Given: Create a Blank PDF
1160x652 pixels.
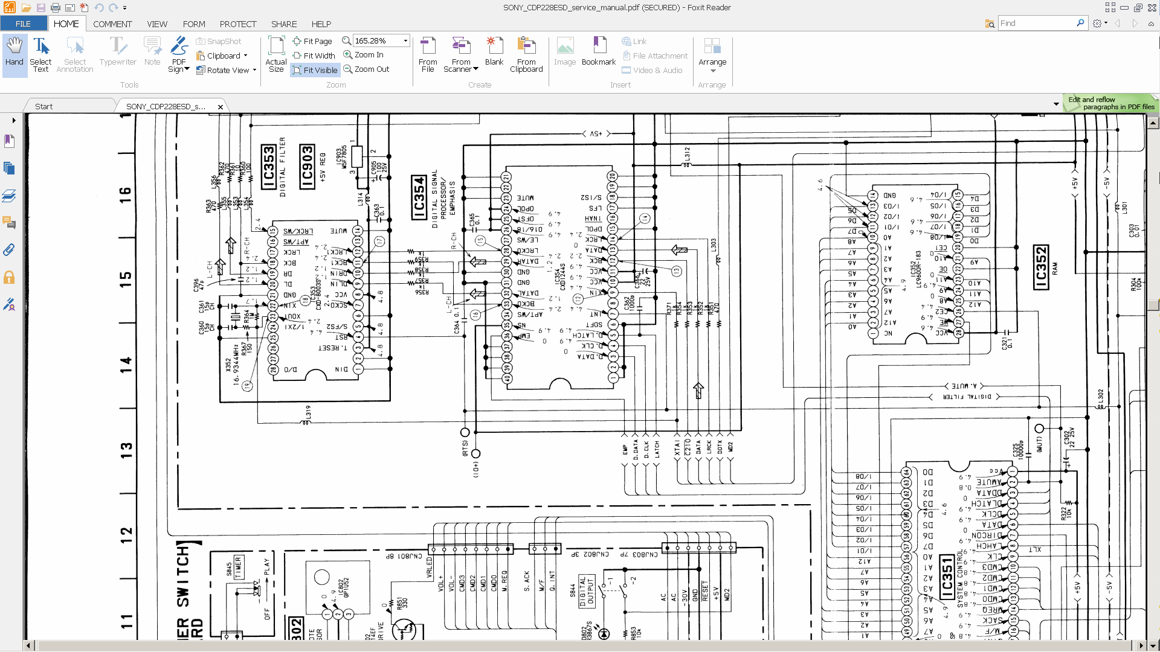Looking at the screenshot, I should 494,51.
